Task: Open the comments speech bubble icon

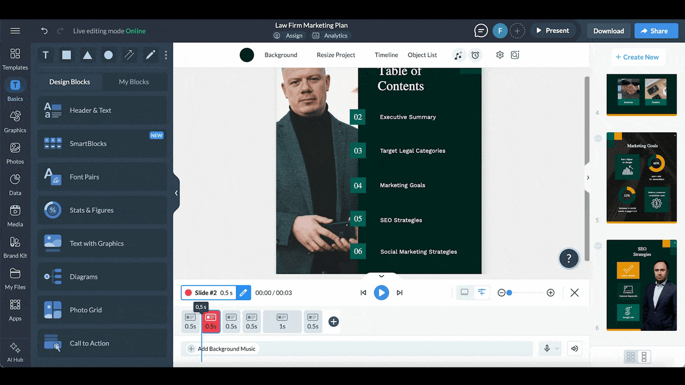Action: coord(481,31)
